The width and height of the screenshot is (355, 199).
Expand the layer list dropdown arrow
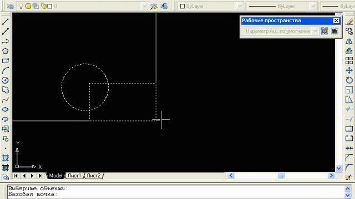(x=144, y=6)
